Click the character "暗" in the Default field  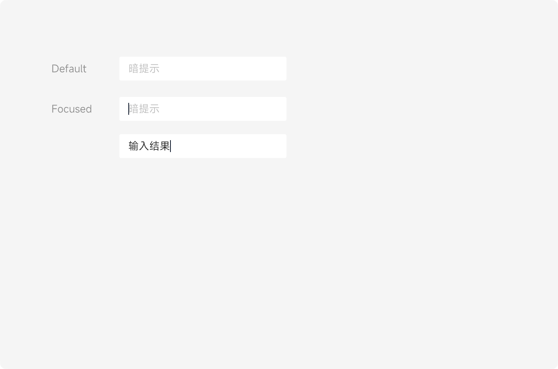click(134, 69)
